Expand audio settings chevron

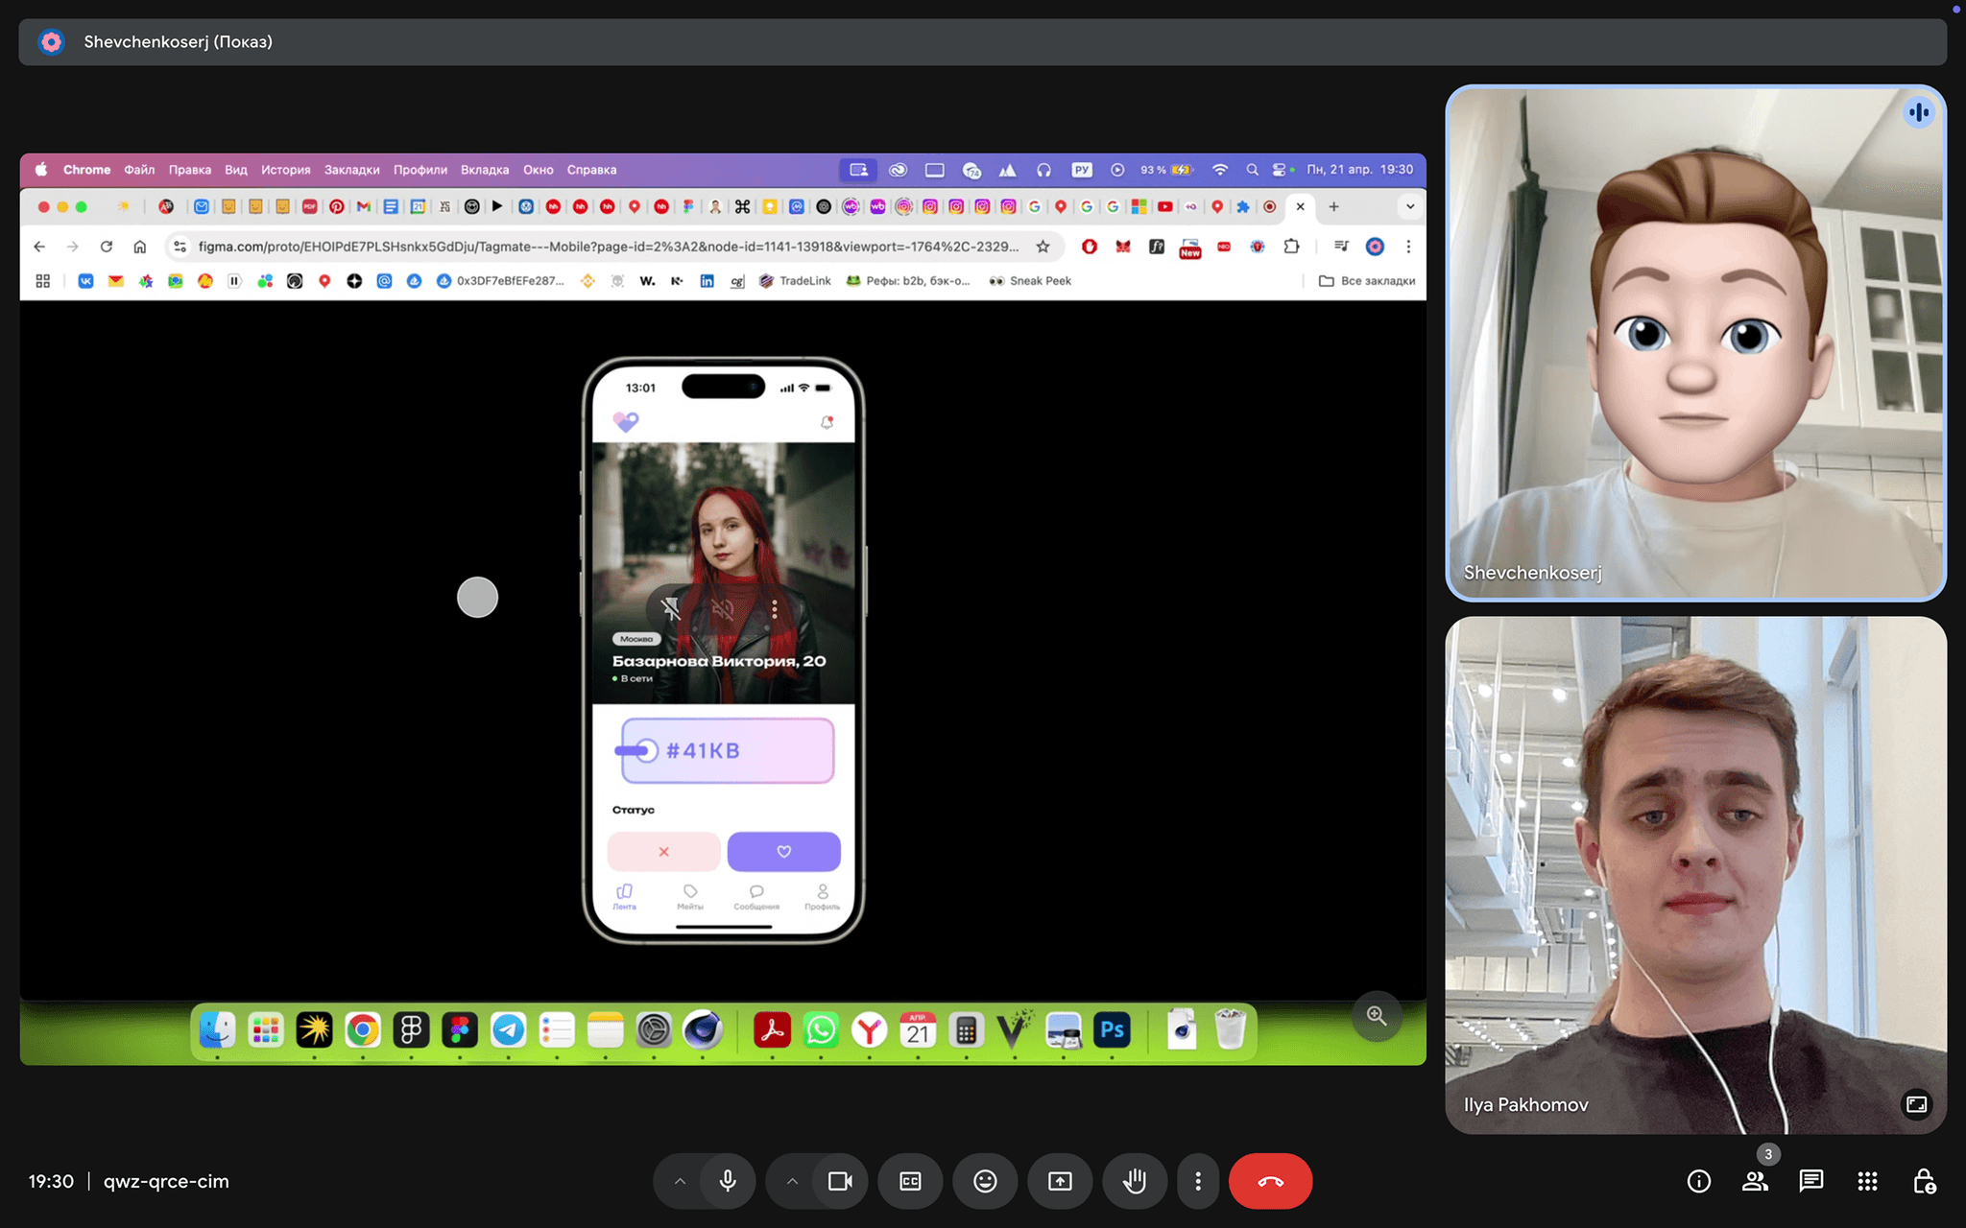[x=680, y=1181]
